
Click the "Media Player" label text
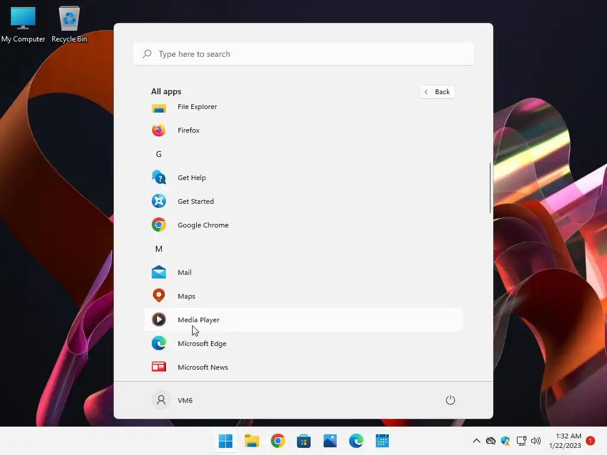pyautogui.click(x=199, y=320)
